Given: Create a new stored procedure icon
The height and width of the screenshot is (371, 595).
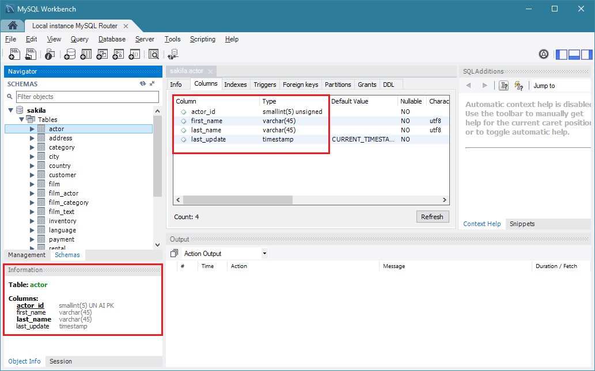Looking at the screenshot, I should 118,54.
